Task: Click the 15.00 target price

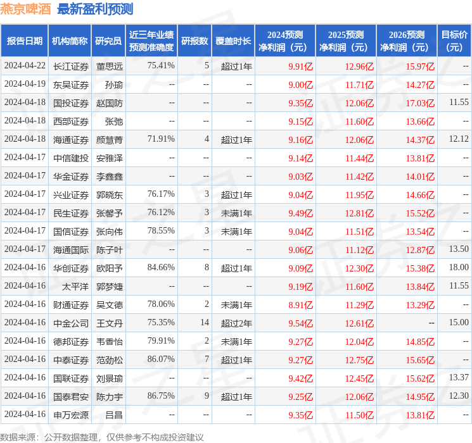Action: (459, 322)
